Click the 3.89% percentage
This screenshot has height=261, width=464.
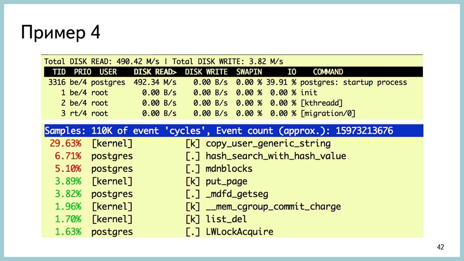[x=68, y=182]
